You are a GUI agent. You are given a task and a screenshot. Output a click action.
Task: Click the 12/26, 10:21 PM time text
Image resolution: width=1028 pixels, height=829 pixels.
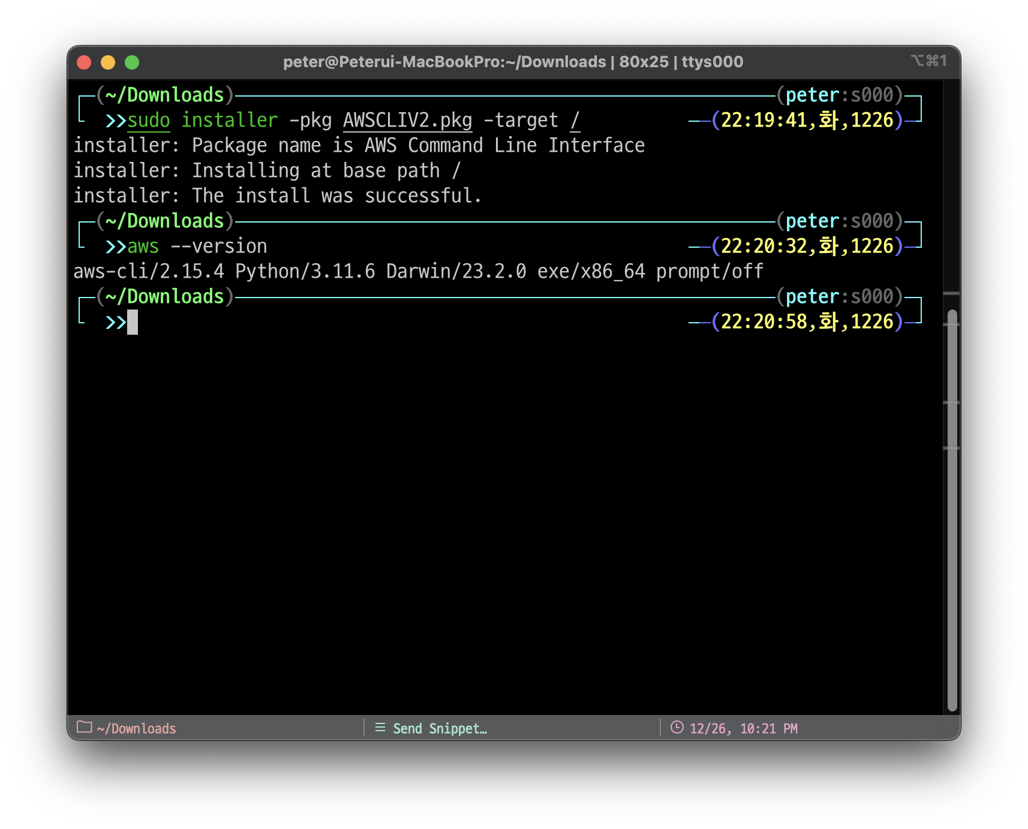click(x=744, y=728)
